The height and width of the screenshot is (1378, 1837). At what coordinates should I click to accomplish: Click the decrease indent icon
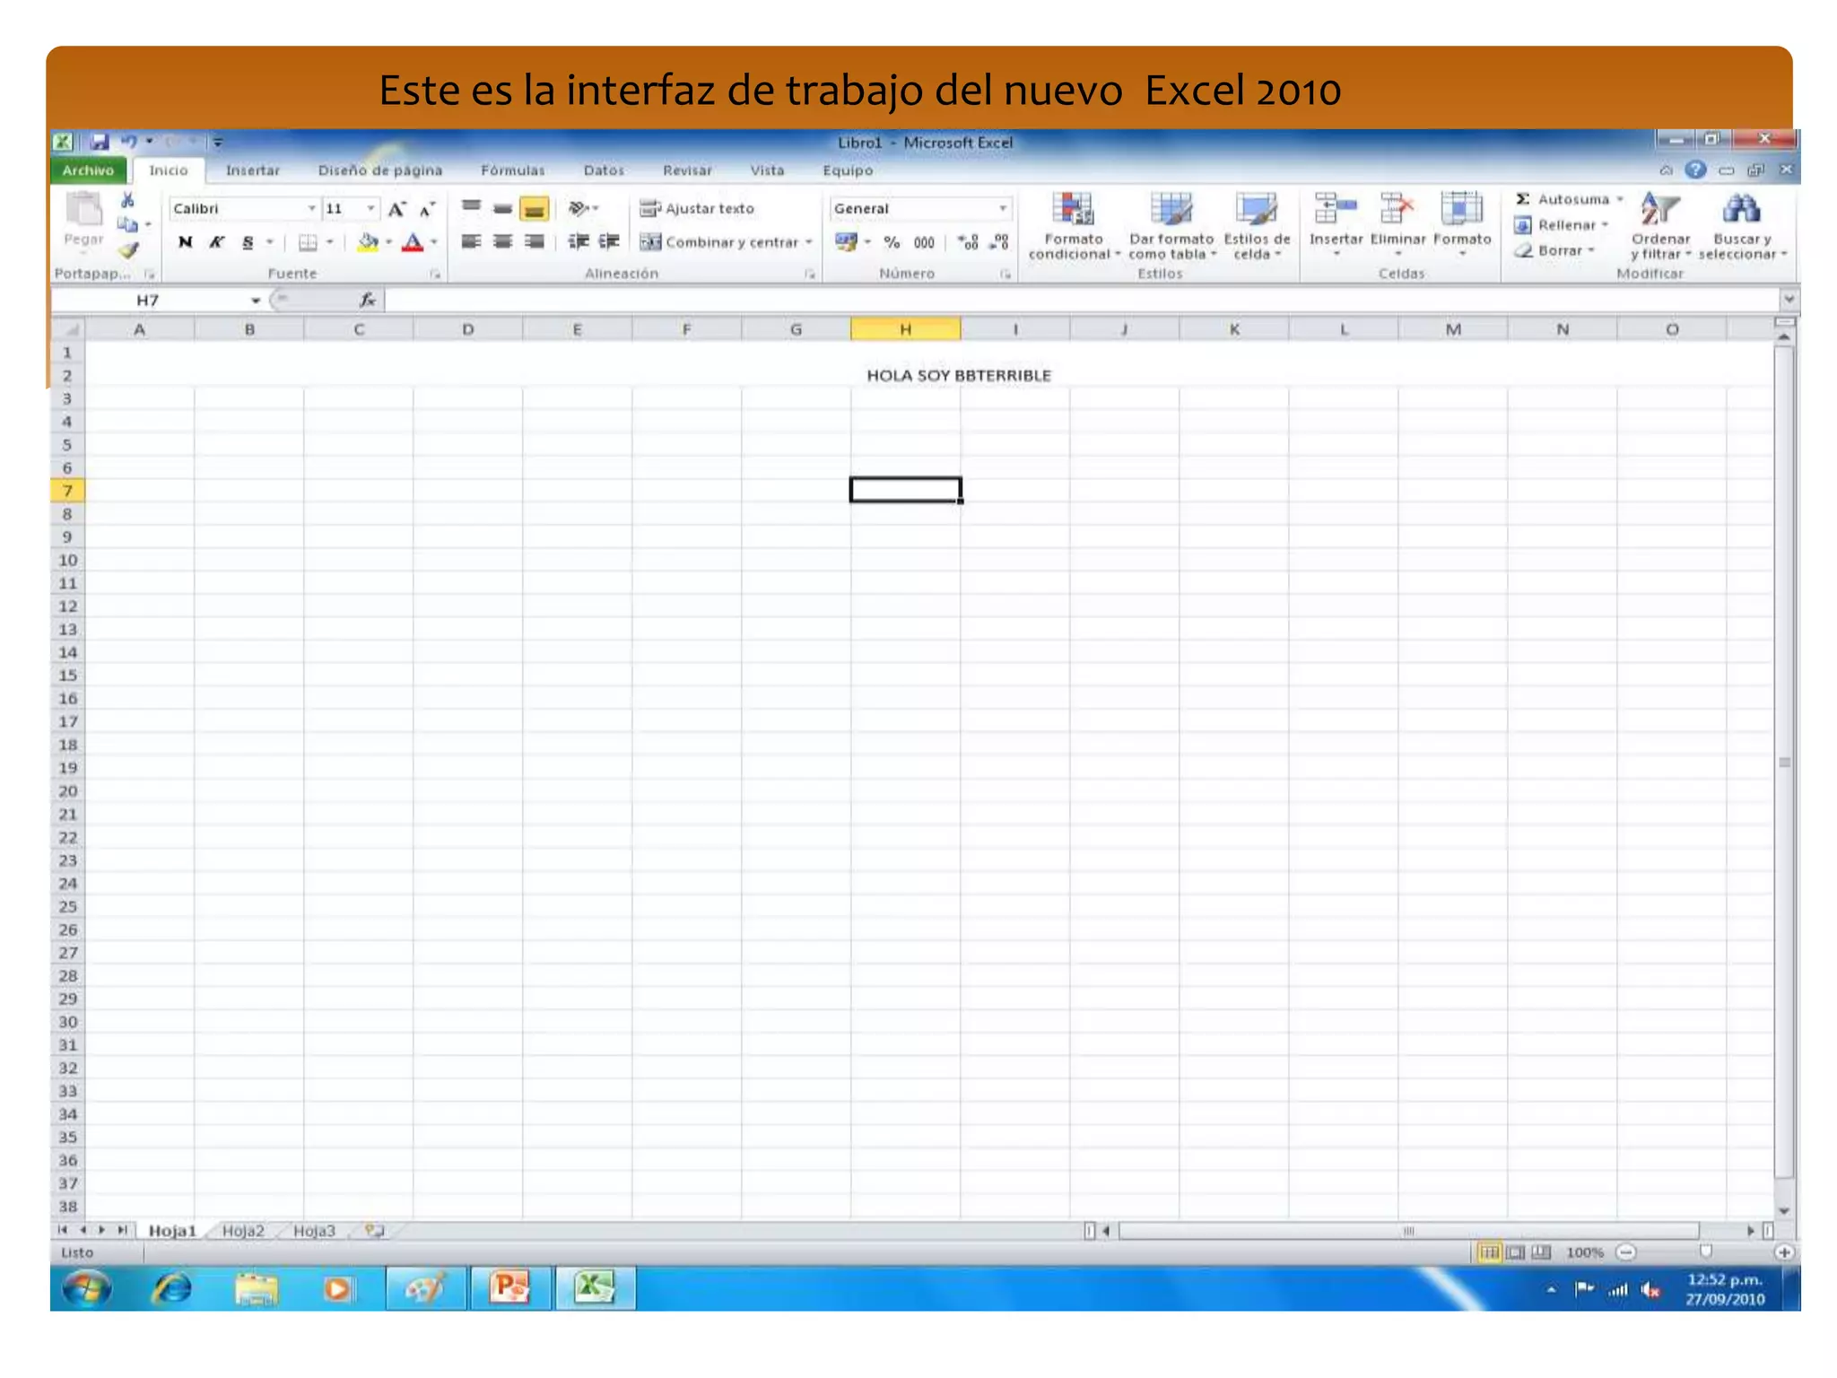pos(579,241)
